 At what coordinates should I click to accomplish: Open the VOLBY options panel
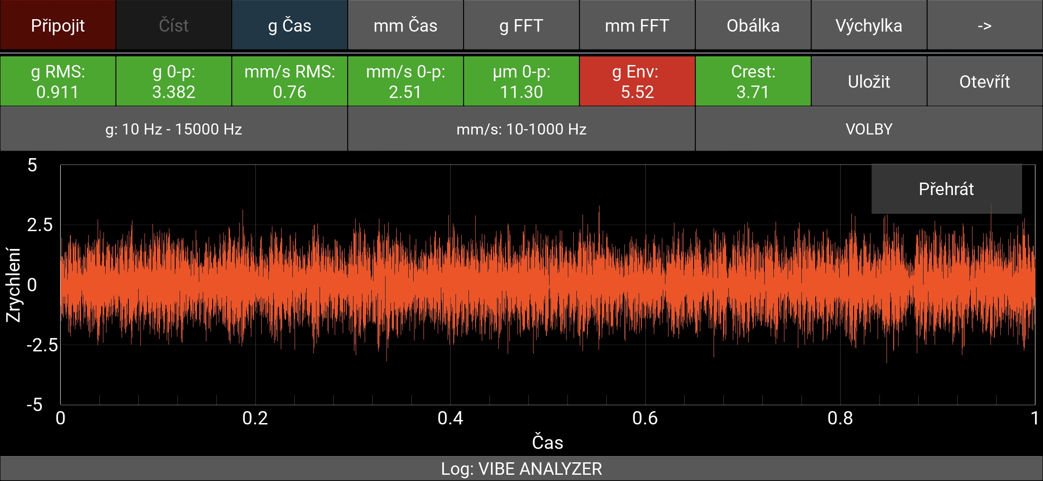(869, 130)
